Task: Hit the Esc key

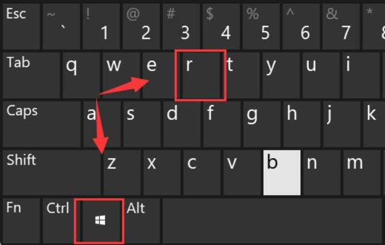Action: pyautogui.click(x=21, y=26)
